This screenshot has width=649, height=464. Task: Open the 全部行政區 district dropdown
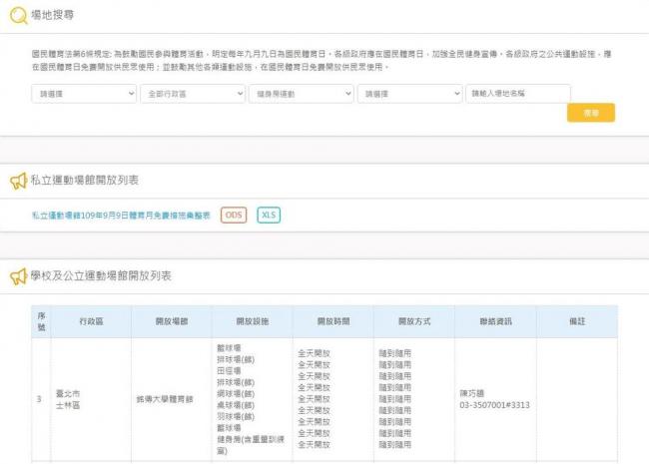193,94
